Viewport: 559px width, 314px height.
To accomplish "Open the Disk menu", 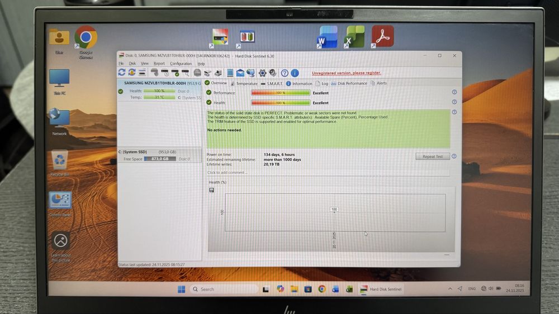I will click(132, 64).
